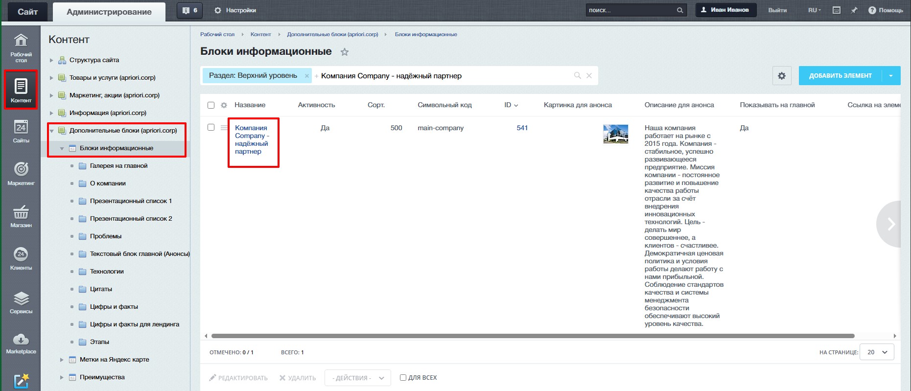Open the Сервисы sidebar icon

(21, 302)
